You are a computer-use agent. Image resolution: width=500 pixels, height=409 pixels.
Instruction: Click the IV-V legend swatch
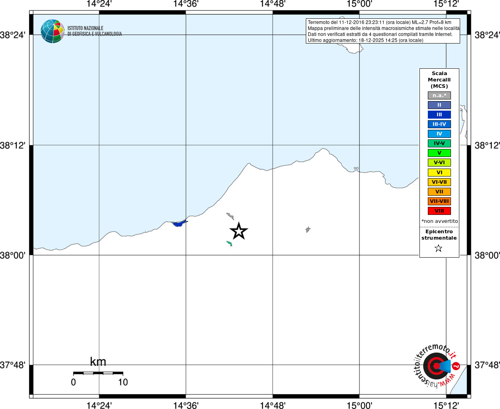439,143
